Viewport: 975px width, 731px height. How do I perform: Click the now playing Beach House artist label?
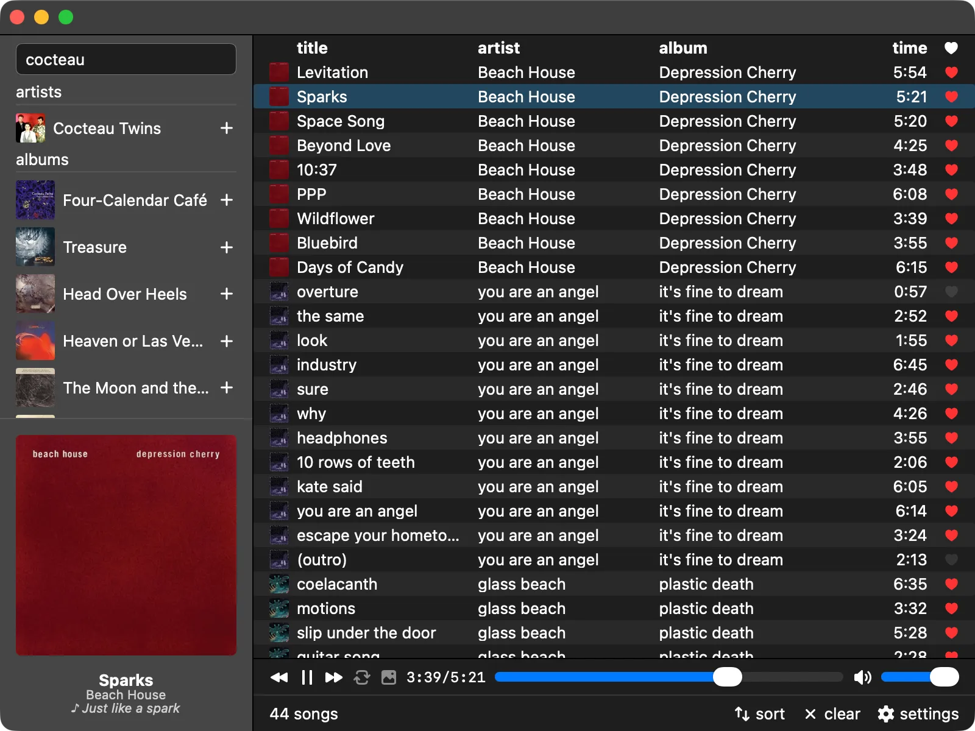tap(126, 695)
